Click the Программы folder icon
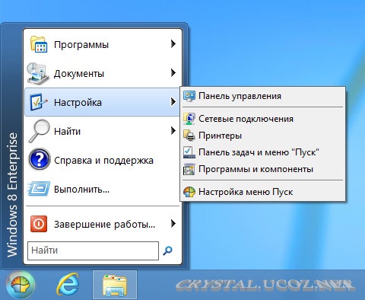 click(x=38, y=44)
